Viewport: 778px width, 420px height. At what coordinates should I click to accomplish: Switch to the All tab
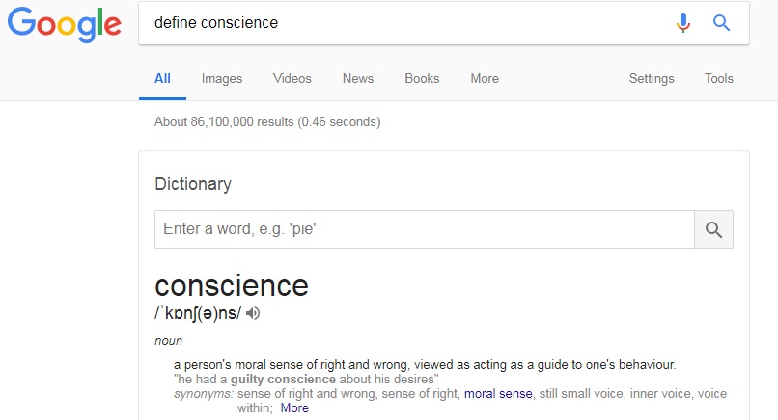(162, 79)
